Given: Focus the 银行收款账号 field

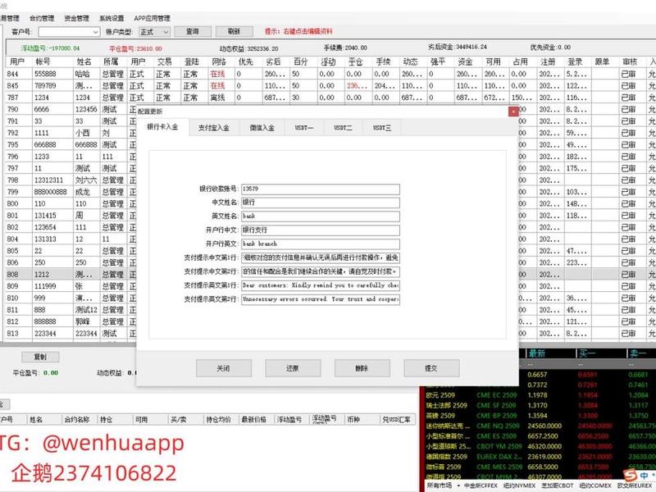Looking at the screenshot, I should click(321, 189).
